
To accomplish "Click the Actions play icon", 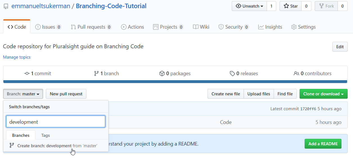I will coord(123,27).
